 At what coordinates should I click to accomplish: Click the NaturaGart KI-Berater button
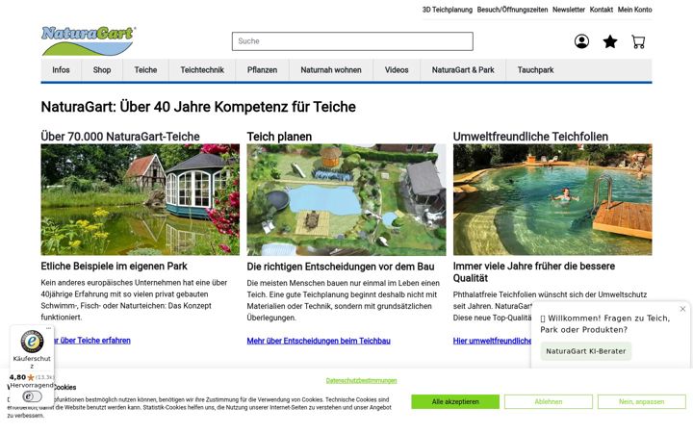(x=585, y=351)
